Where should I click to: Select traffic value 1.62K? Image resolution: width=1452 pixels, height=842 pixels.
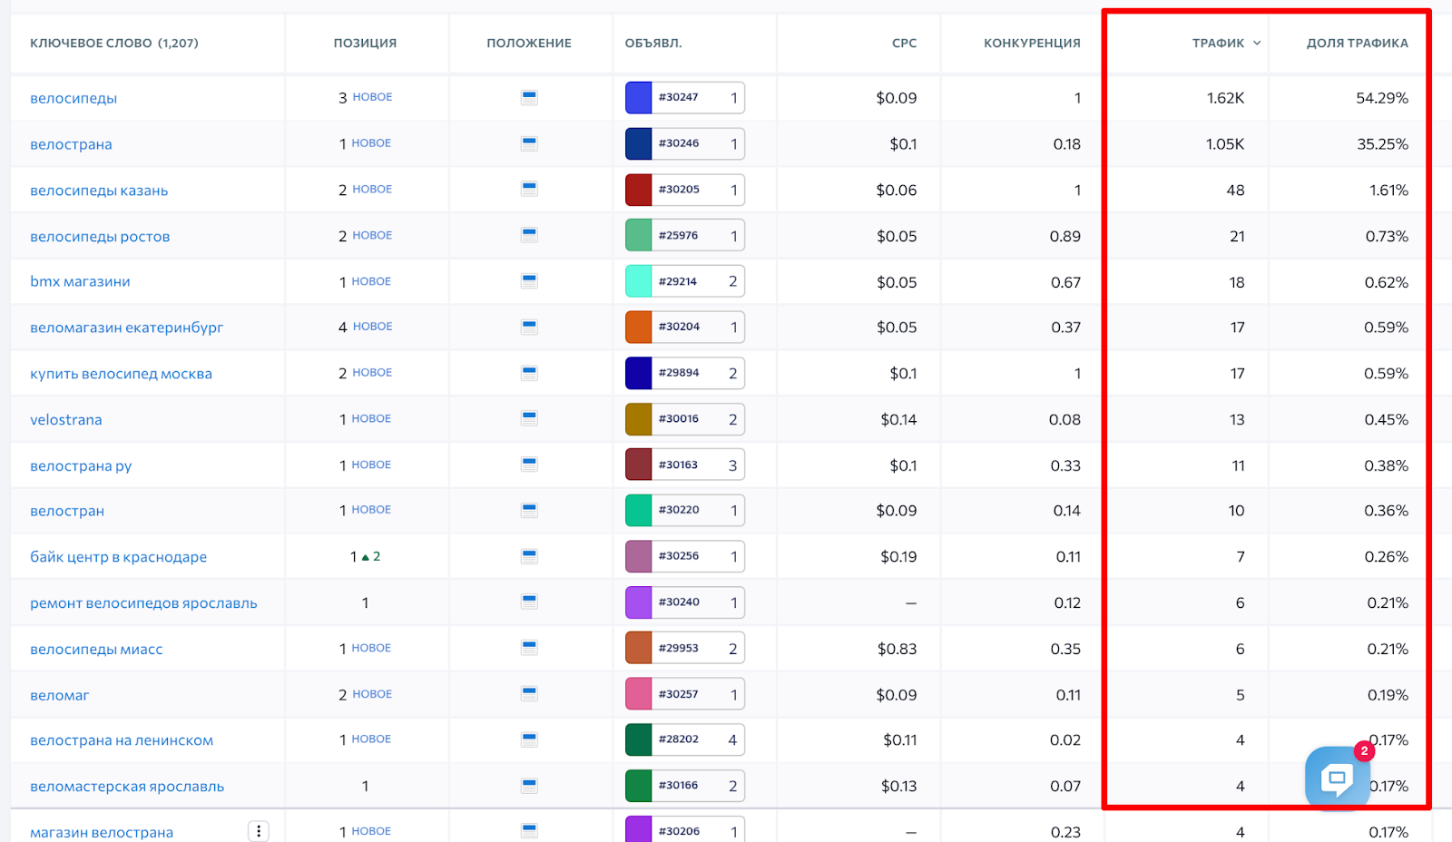(1225, 98)
